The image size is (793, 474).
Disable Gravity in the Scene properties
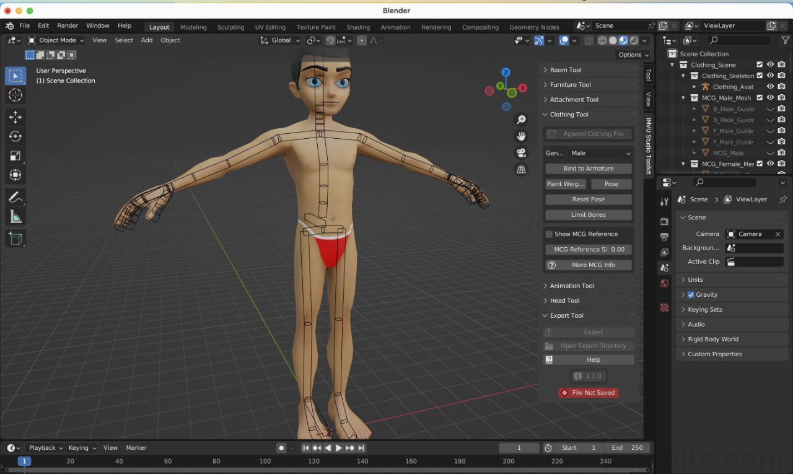tap(691, 294)
